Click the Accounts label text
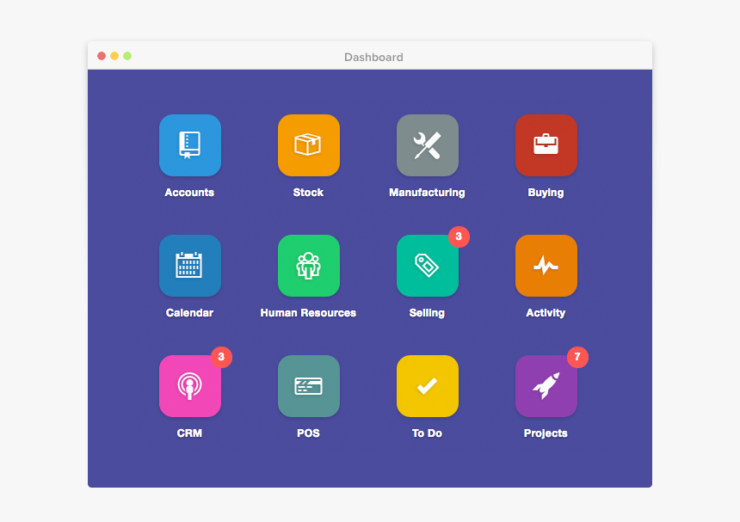Image resolution: width=740 pixels, height=522 pixels. pos(189,192)
